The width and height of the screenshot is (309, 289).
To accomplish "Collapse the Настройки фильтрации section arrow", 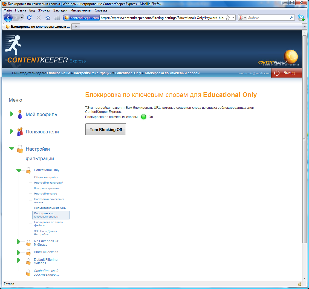I will pos(12,148).
